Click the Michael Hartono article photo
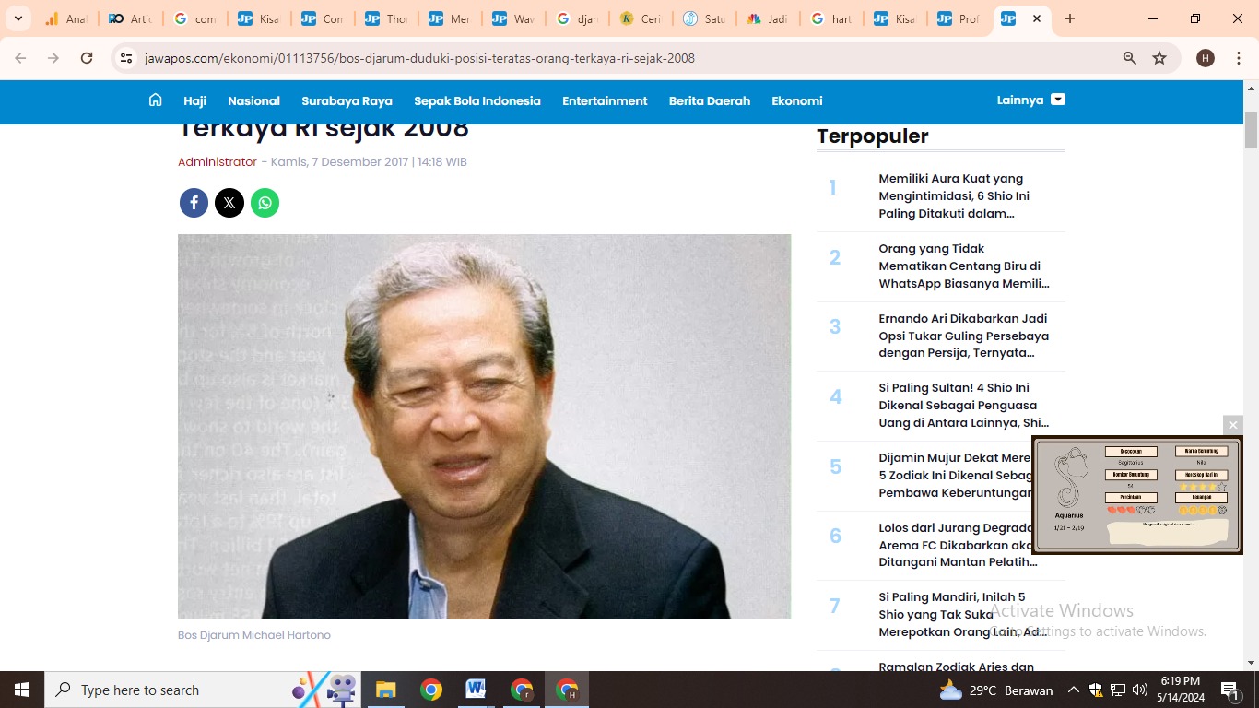 484,426
